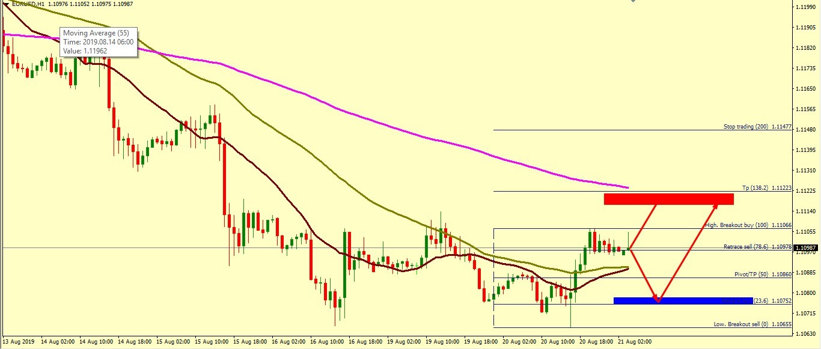Viewport: 821px width, 349px height.
Task: Select the red resistance zone rectangle
Action: [x=668, y=199]
